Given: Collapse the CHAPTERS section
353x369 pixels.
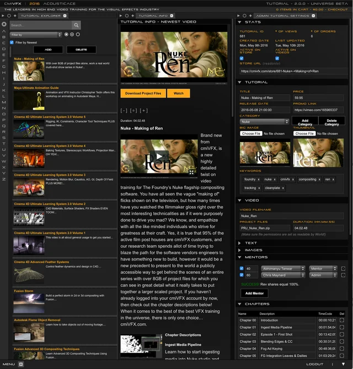Looking at the screenshot, I should (239, 304).
